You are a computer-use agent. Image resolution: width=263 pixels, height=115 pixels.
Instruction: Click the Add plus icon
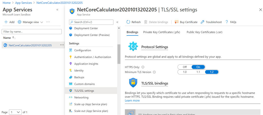[x=6, y=22]
